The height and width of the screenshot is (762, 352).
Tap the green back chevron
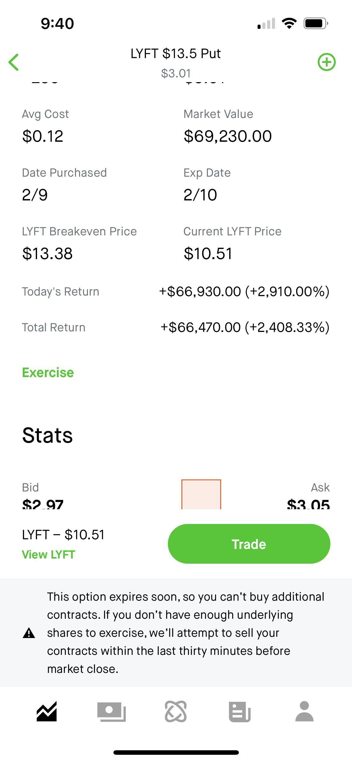click(x=14, y=62)
